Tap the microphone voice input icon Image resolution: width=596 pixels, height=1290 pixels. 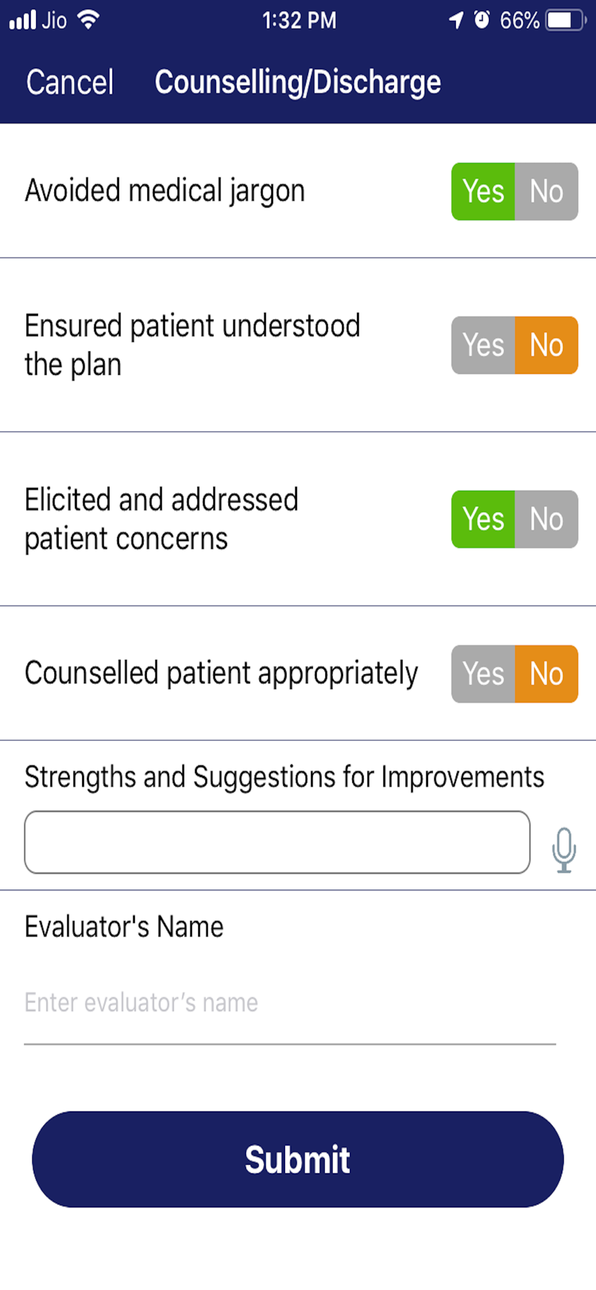(564, 849)
